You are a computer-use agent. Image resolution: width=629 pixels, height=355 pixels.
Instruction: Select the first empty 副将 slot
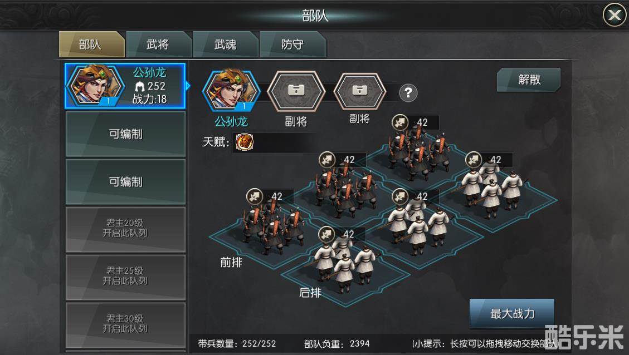[296, 91]
